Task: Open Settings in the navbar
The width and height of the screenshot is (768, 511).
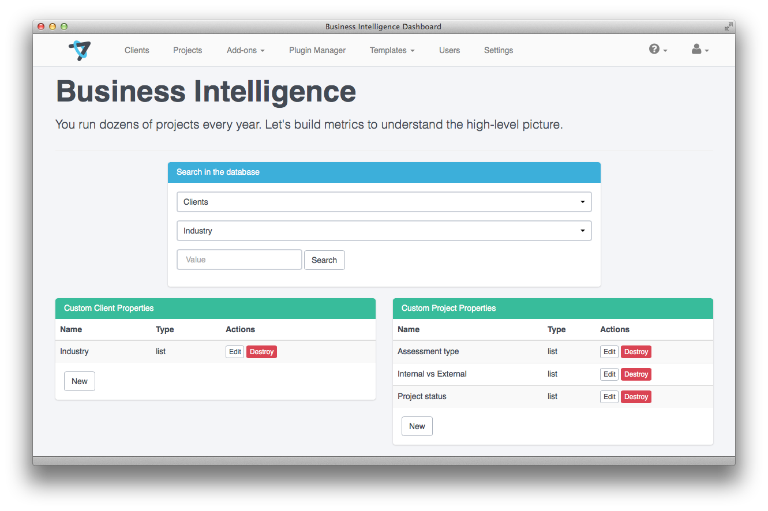Action: pos(499,50)
